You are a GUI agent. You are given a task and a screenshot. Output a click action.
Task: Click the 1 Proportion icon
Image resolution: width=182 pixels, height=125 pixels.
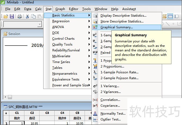coord(95,60)
